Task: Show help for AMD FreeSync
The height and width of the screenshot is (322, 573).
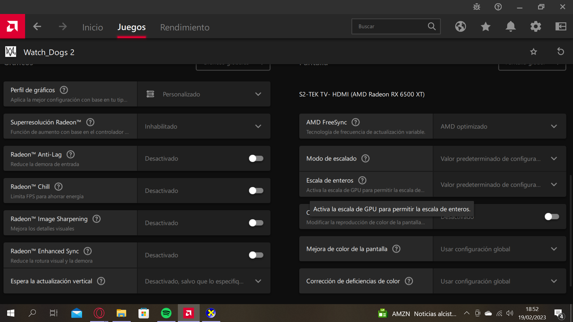Action: point(355,122)
